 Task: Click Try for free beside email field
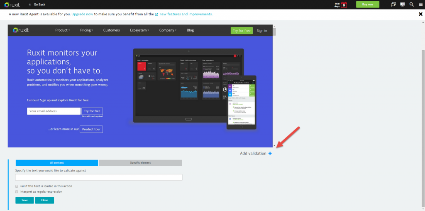coord(92,111)
